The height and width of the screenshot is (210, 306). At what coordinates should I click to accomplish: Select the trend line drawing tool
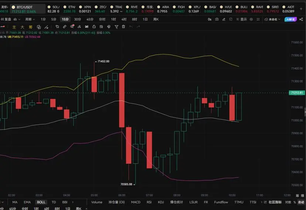click(x=47, y=27)
